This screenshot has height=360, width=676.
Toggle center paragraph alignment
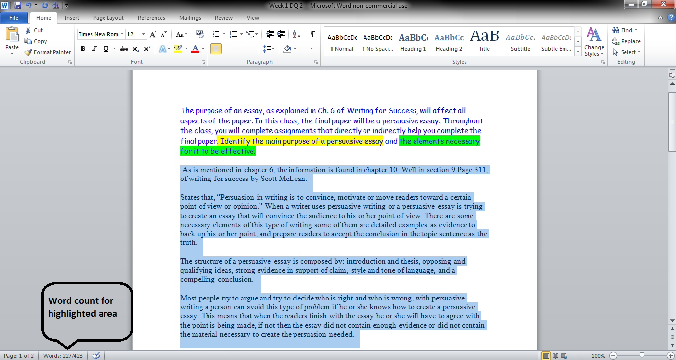point(227,48)
